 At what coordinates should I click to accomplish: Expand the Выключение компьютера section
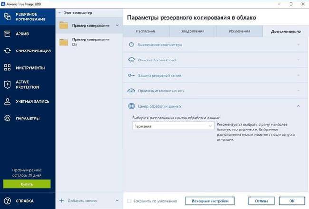click(x=299, y=45)
